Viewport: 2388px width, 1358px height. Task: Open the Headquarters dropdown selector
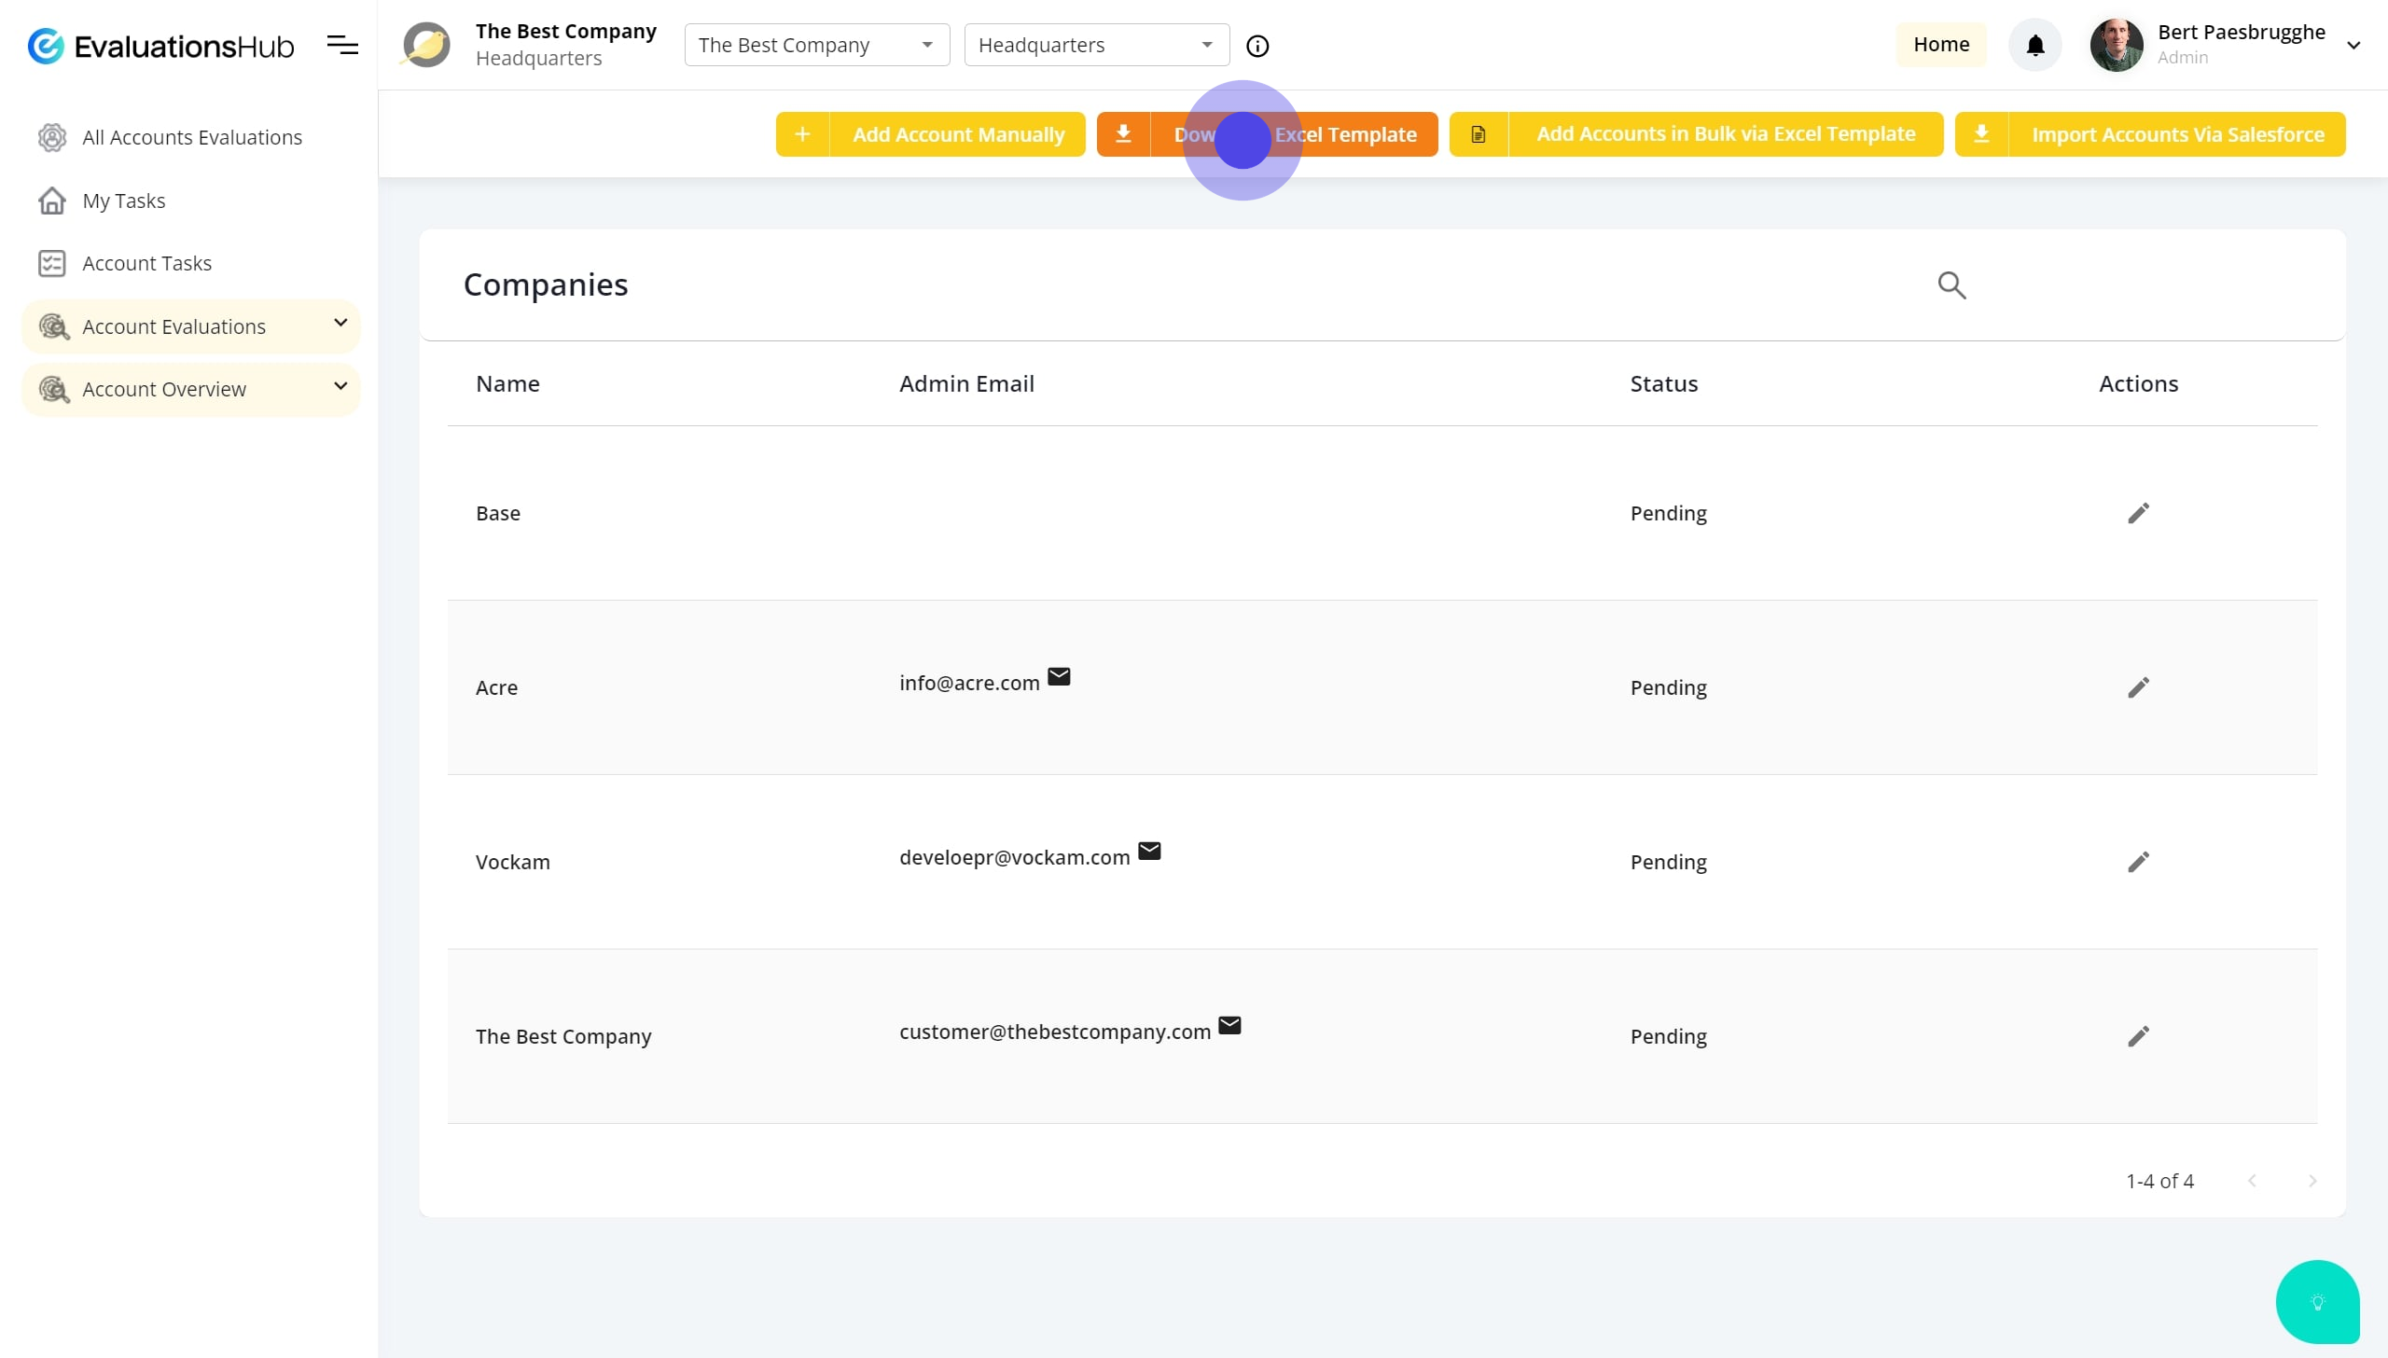[x=1096, y=45]
